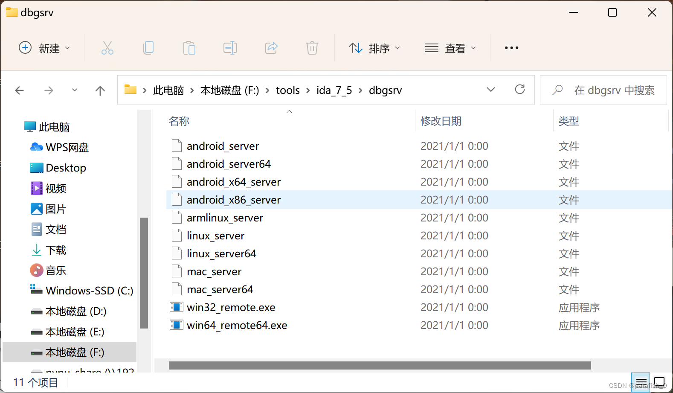The height and width of the screenshot is (393, 673).
Task: Refresh the dbgsrv folder view
Action: tap(520, 90)
